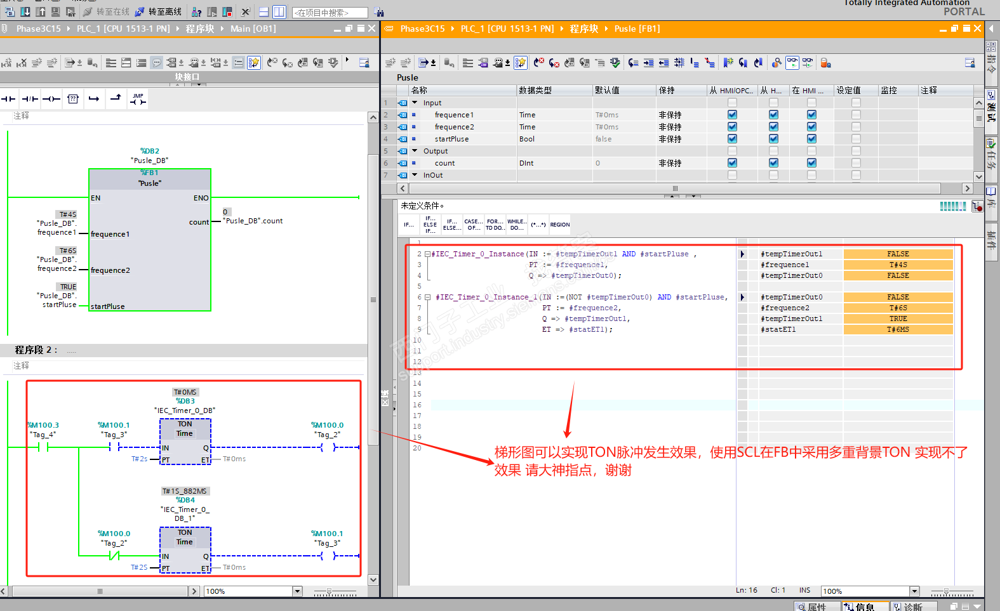The width and height of the screenshot is (1000, 611).
Task: Insert the CASE OF statement snippet
Action: (x=473, y=225)
